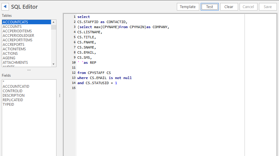This screenshot has width=279, height=156.
Task: Run the query with Test button
Action: pyautogui.click(x=210, y=7)
